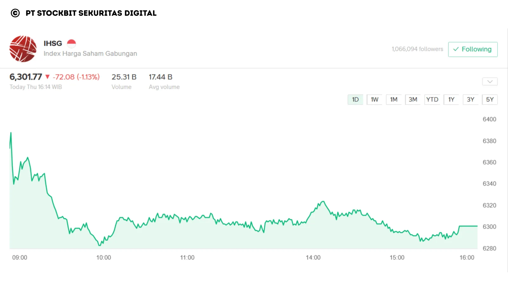Screen dimensions: 508x285
Task: Show the 3Y chart range
Action: 471,99
